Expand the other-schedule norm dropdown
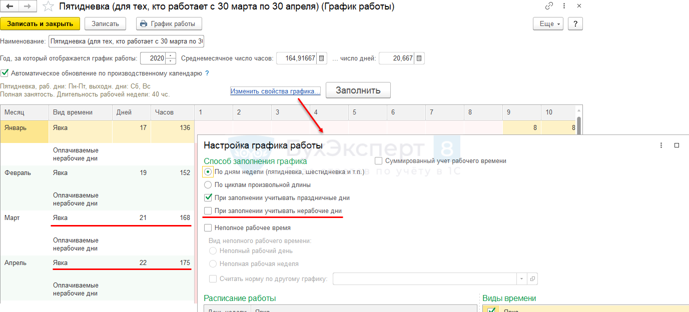Image resolution: width=689 pixels, height=312 pixels. coord(521,278)
